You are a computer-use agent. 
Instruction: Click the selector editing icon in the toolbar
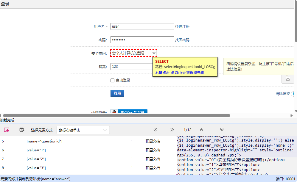click(x=21, y=130)
